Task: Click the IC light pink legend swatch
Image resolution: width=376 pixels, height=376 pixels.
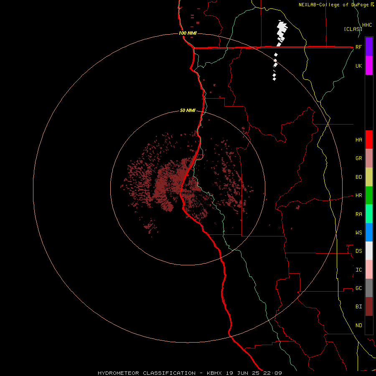Action: coord(369,269)
